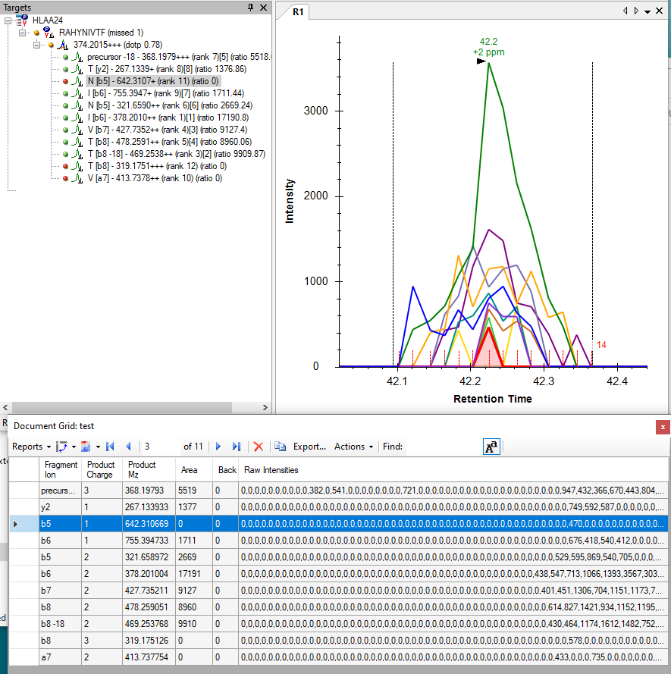Pin the Targets panel with auto-hide icon
Viewport: 671px width, 674px height.
pyautogui.click(x=251, y=8)
